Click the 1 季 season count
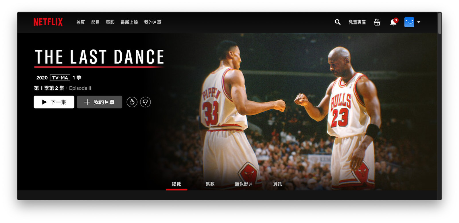Viewport: 459px width, 223px height. (77, 78)
